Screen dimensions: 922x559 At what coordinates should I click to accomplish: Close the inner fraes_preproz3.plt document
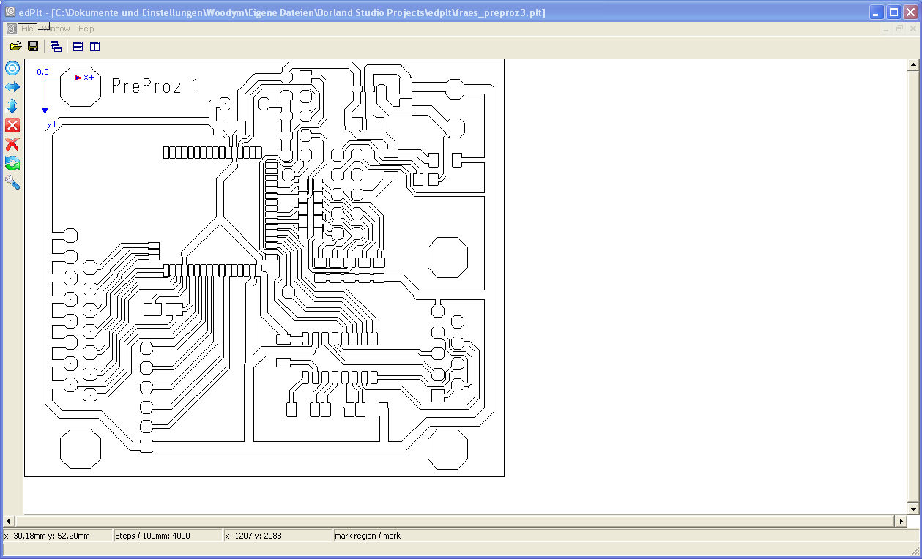[912, 29]
